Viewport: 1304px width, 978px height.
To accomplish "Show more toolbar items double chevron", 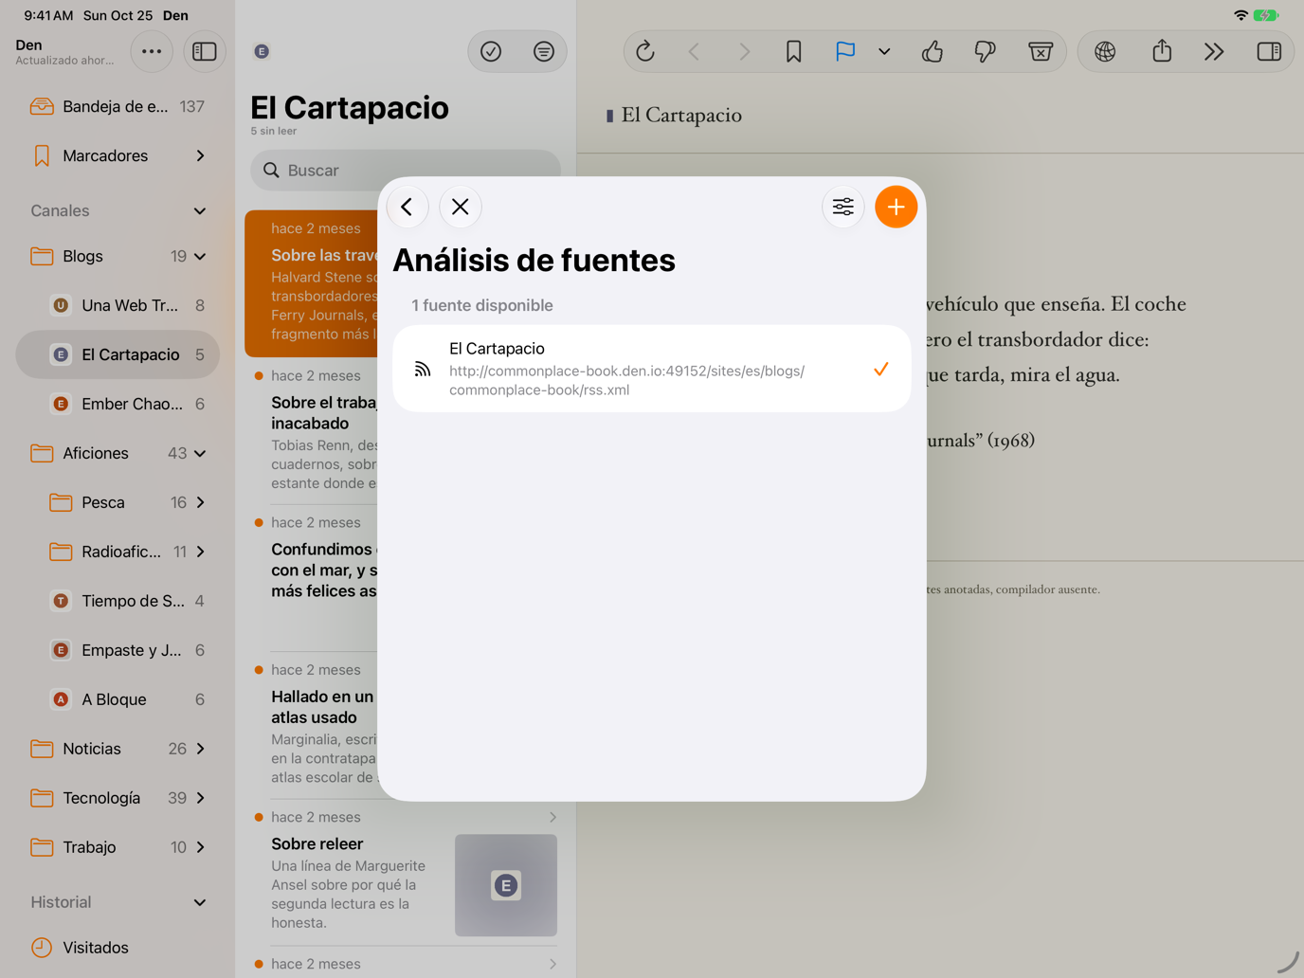I will 1214,51.
